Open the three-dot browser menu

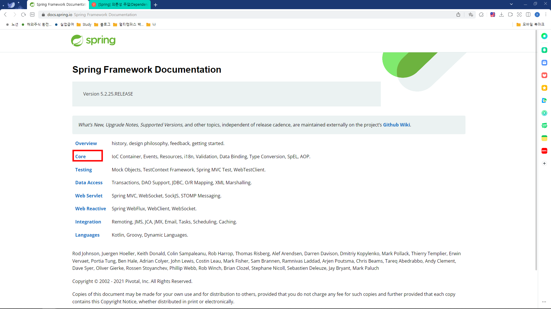546,15
